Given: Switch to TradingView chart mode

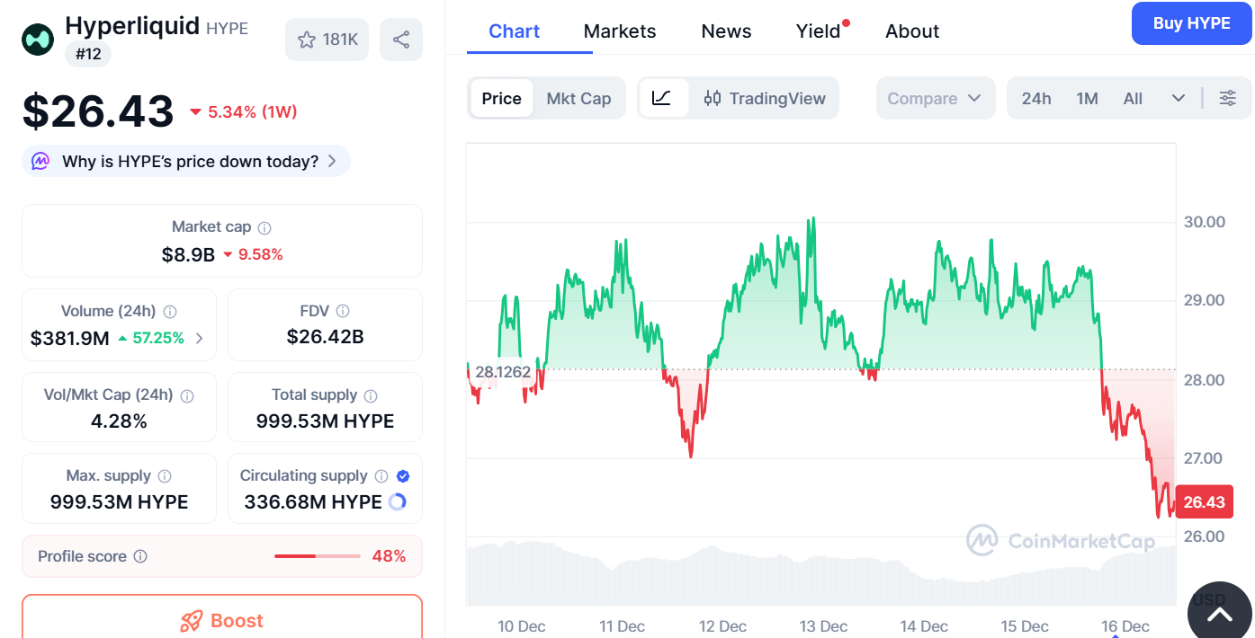Looking at the screenshot, I should point(765,98).
